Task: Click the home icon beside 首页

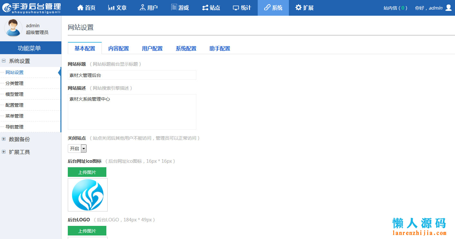Action: 80,8
